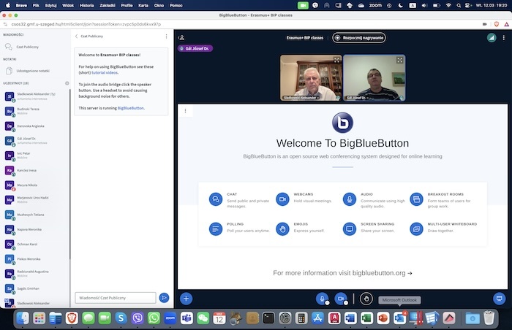Open the Profile menu in menu bar
The image size is (512, 330).
pos(127,5)
